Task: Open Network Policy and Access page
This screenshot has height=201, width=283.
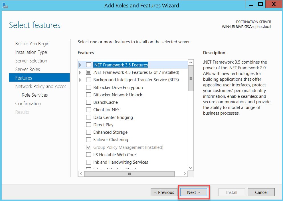Action: pos(42,86)
